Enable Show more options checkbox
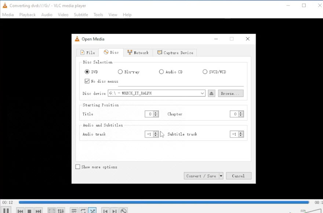 pos(78,167)
